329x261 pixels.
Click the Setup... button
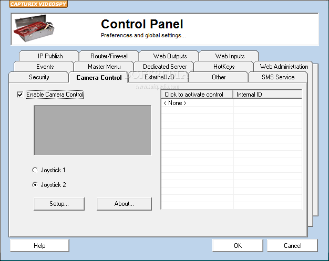59,204
